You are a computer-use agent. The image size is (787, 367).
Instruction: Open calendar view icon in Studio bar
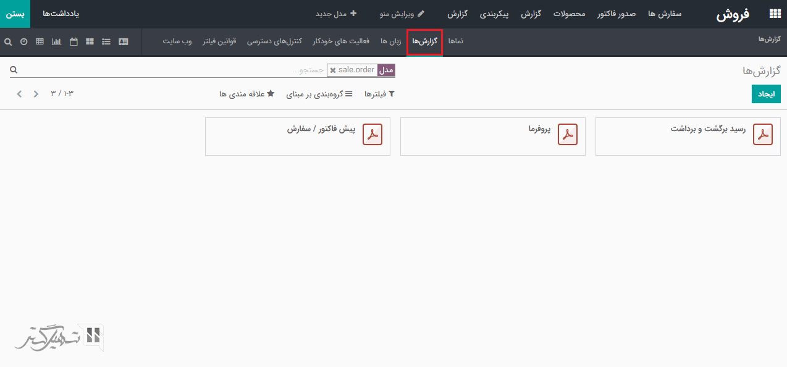click(74, 41)
